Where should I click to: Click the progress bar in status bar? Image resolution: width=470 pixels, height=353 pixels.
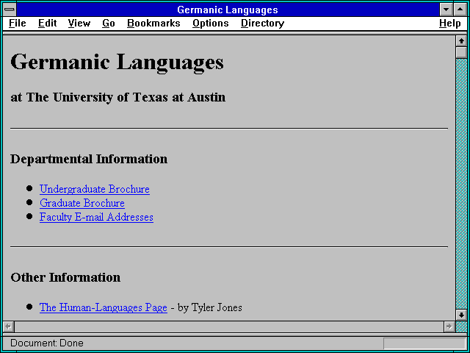[x=424, y=343]
